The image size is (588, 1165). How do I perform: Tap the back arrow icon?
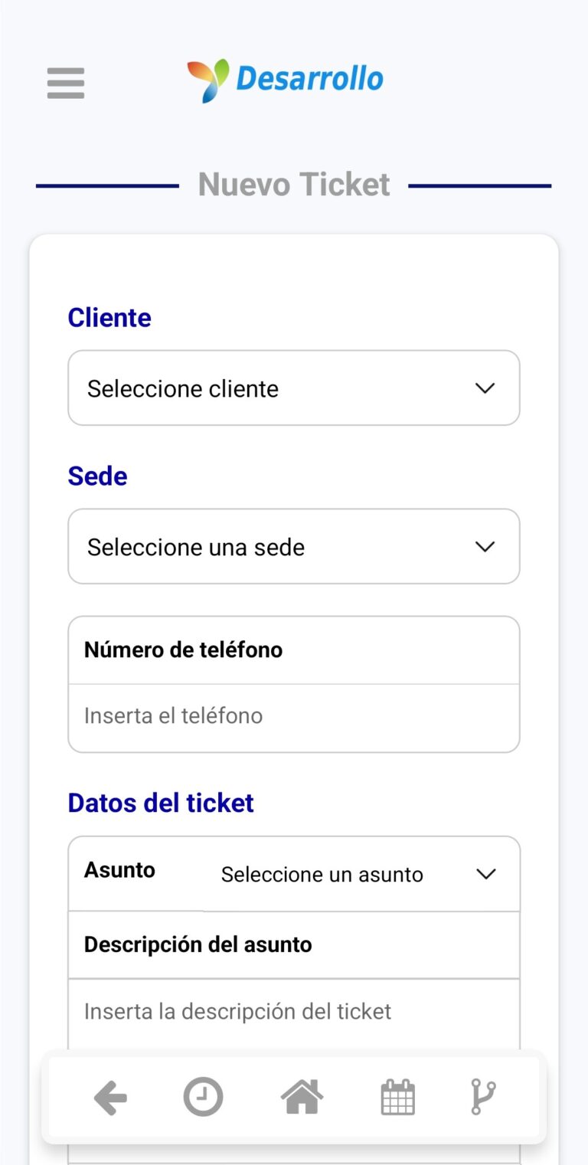point(110,1098)
